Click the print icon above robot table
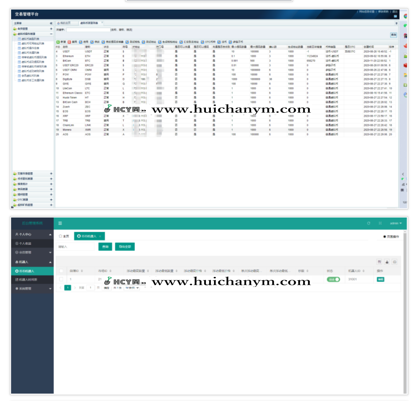The image size is (416, 401). pos(395,262)
